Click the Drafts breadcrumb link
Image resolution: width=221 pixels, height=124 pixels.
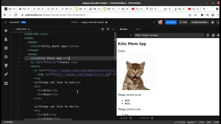click(x=75, y=22)
